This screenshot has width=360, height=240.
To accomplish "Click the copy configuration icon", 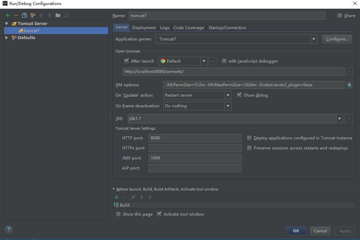I will click(x=24, y=15).
